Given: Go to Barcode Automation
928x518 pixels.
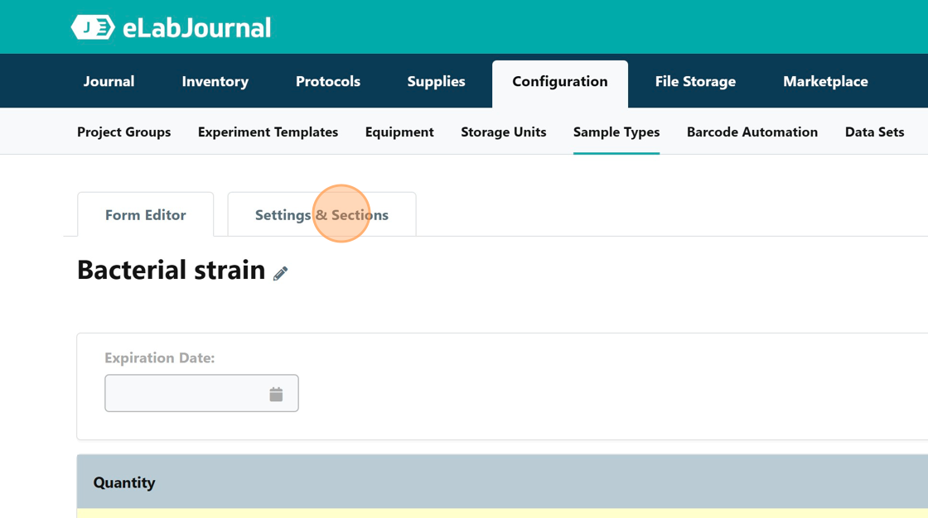Looking at the screenshot, I should pos(752,132).
